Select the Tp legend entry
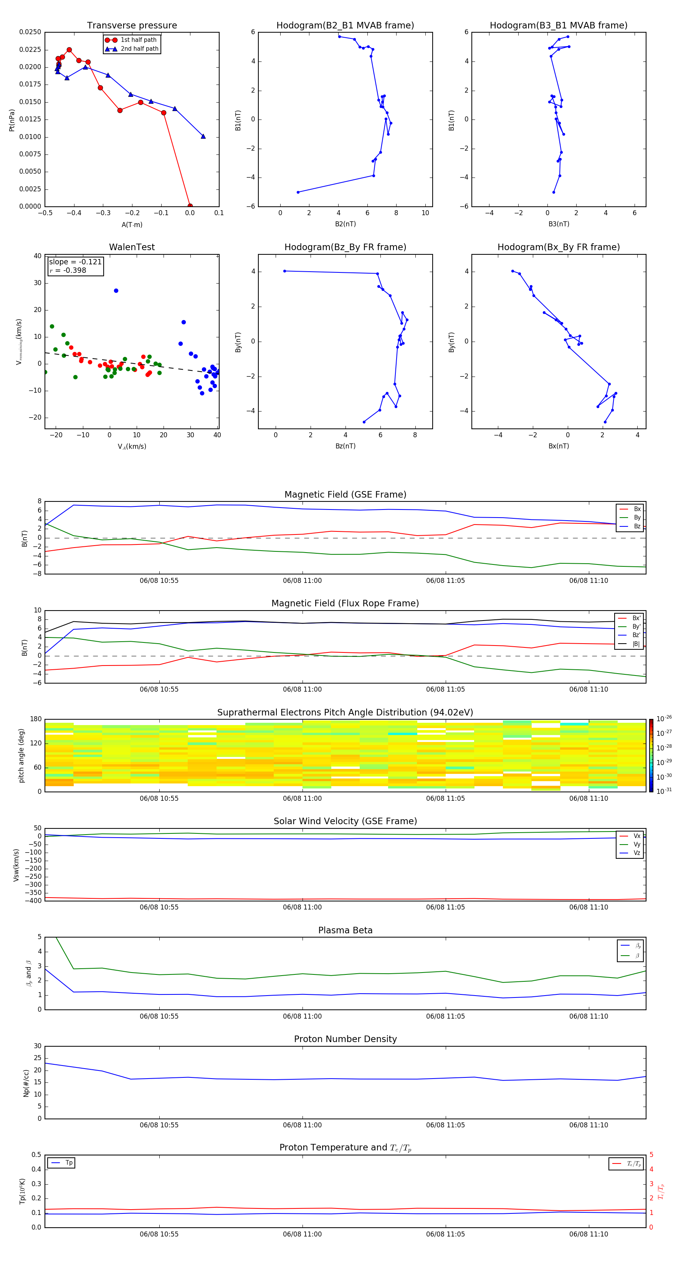 (61, 1163)
